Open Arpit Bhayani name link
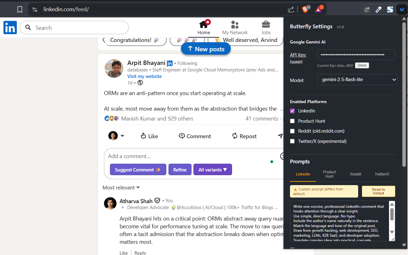Viewport: 408px width, 255px height. (146, 63)
